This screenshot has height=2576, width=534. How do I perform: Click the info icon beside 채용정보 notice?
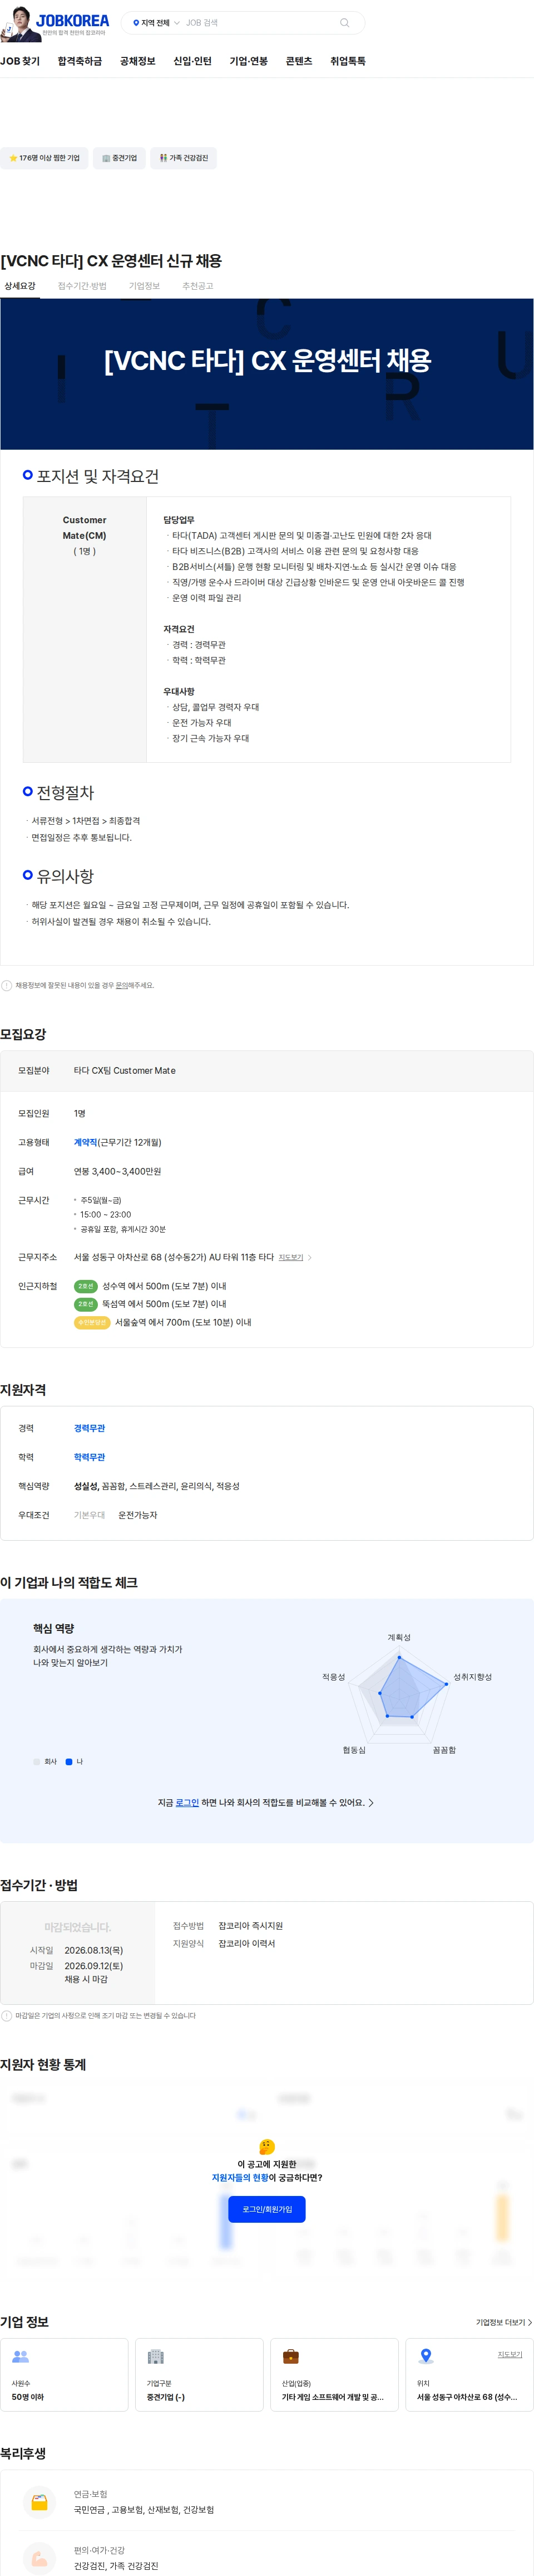pos(6,985)
